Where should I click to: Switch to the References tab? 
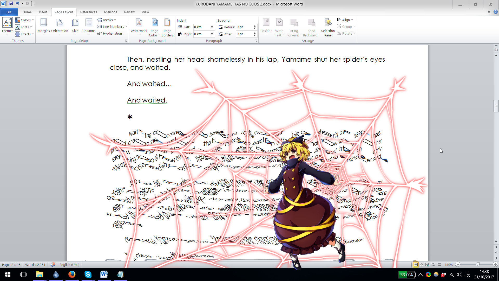pyautogui.click(x=89, y=12)
